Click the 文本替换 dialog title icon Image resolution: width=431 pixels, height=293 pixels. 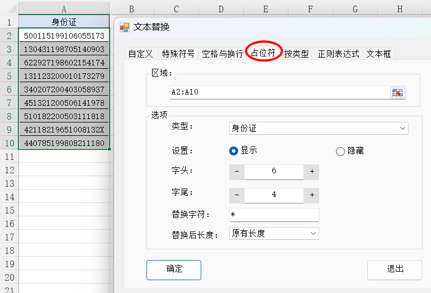coord(125,27)
